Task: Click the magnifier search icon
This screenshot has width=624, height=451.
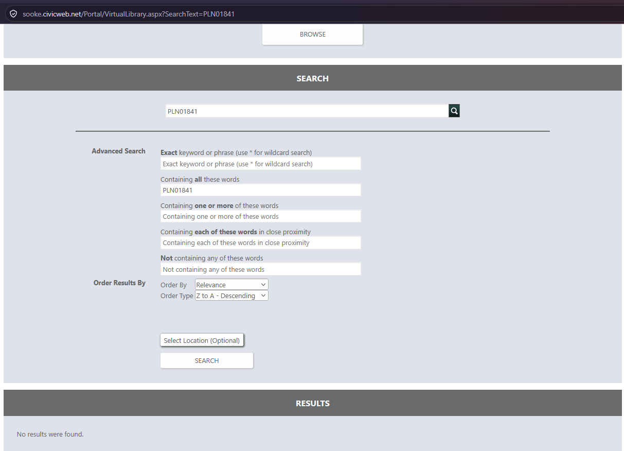Action: tap(454, 111)
